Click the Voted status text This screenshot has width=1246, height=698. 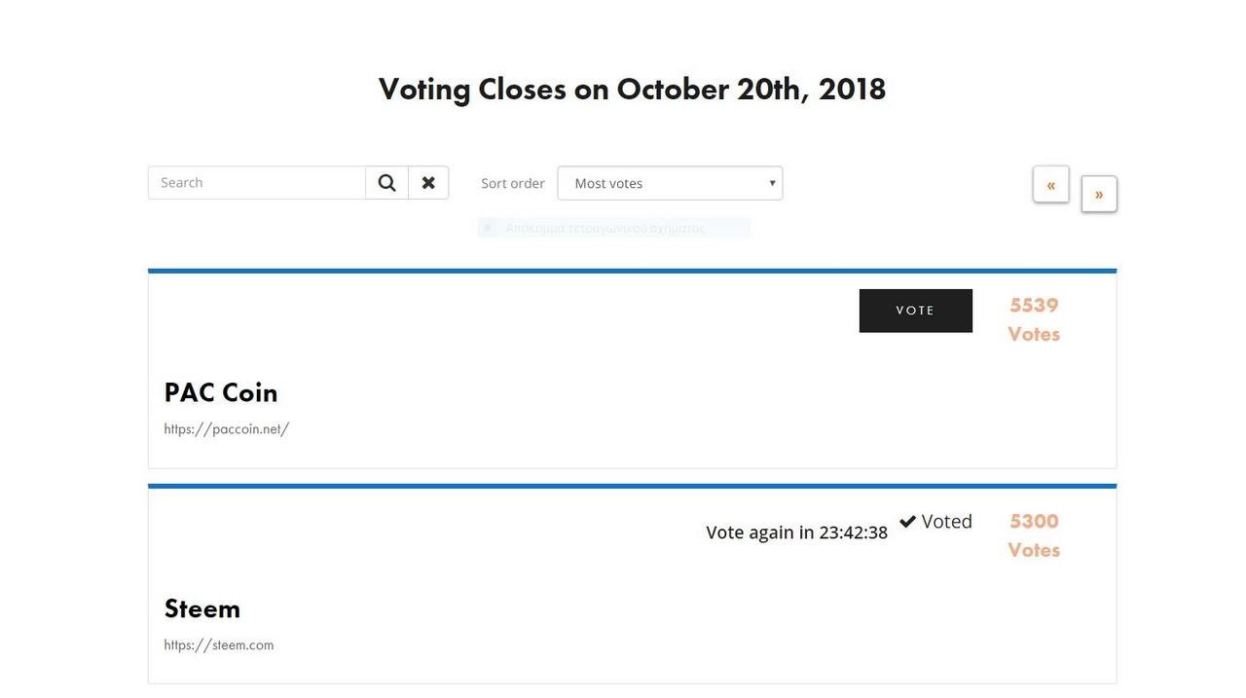(947, 522)
